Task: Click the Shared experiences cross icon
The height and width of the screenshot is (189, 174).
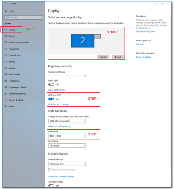Action: [6, 94]
